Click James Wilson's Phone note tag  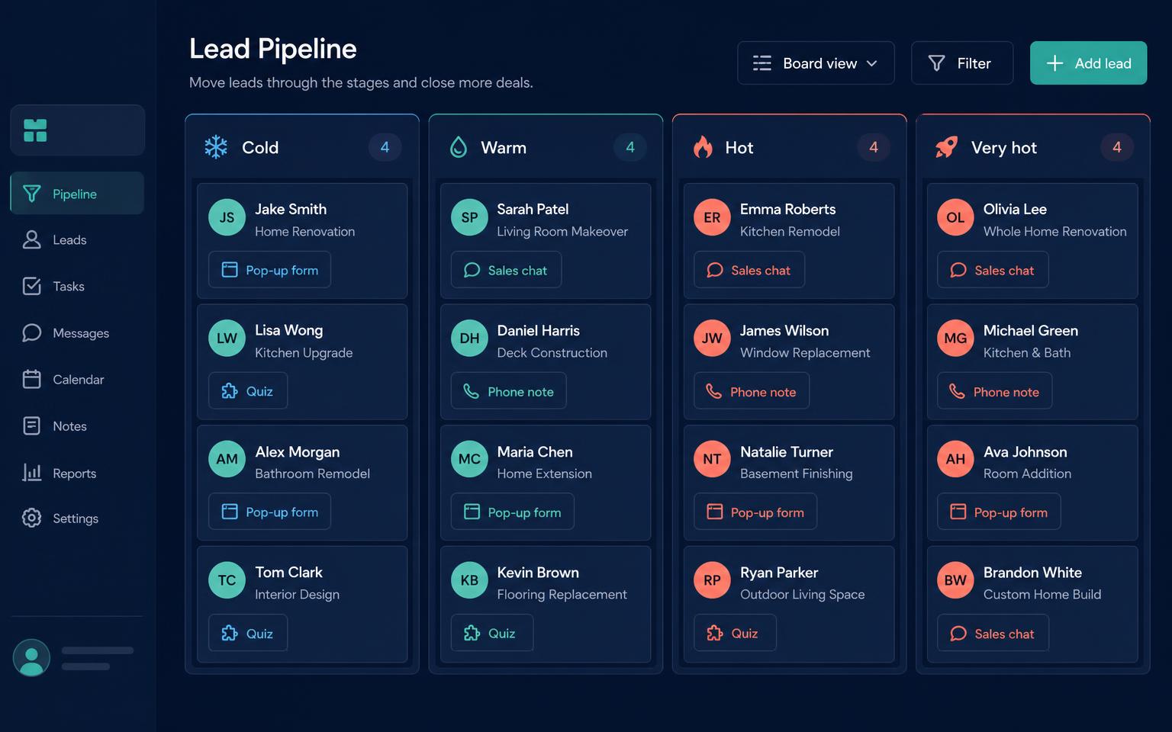752,391
